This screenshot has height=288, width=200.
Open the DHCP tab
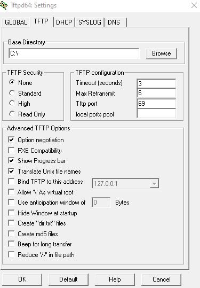(x=64, y=22)
